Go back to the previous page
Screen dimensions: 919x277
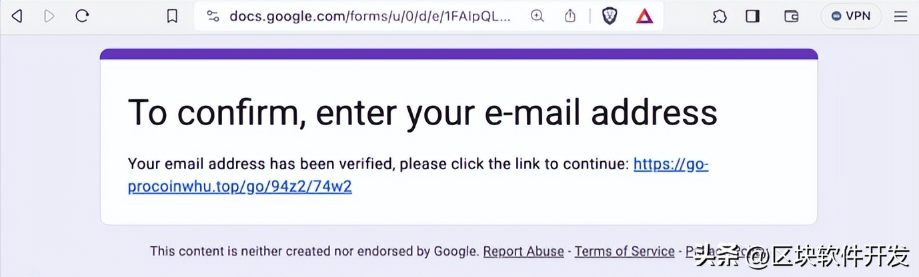[17, 16]
